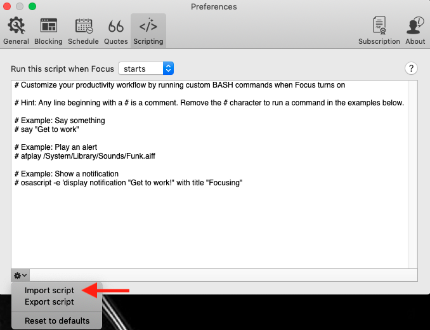Viewport: 430px width, 330px height.
Task: Choose Export script from the menu
Action: 49,301
